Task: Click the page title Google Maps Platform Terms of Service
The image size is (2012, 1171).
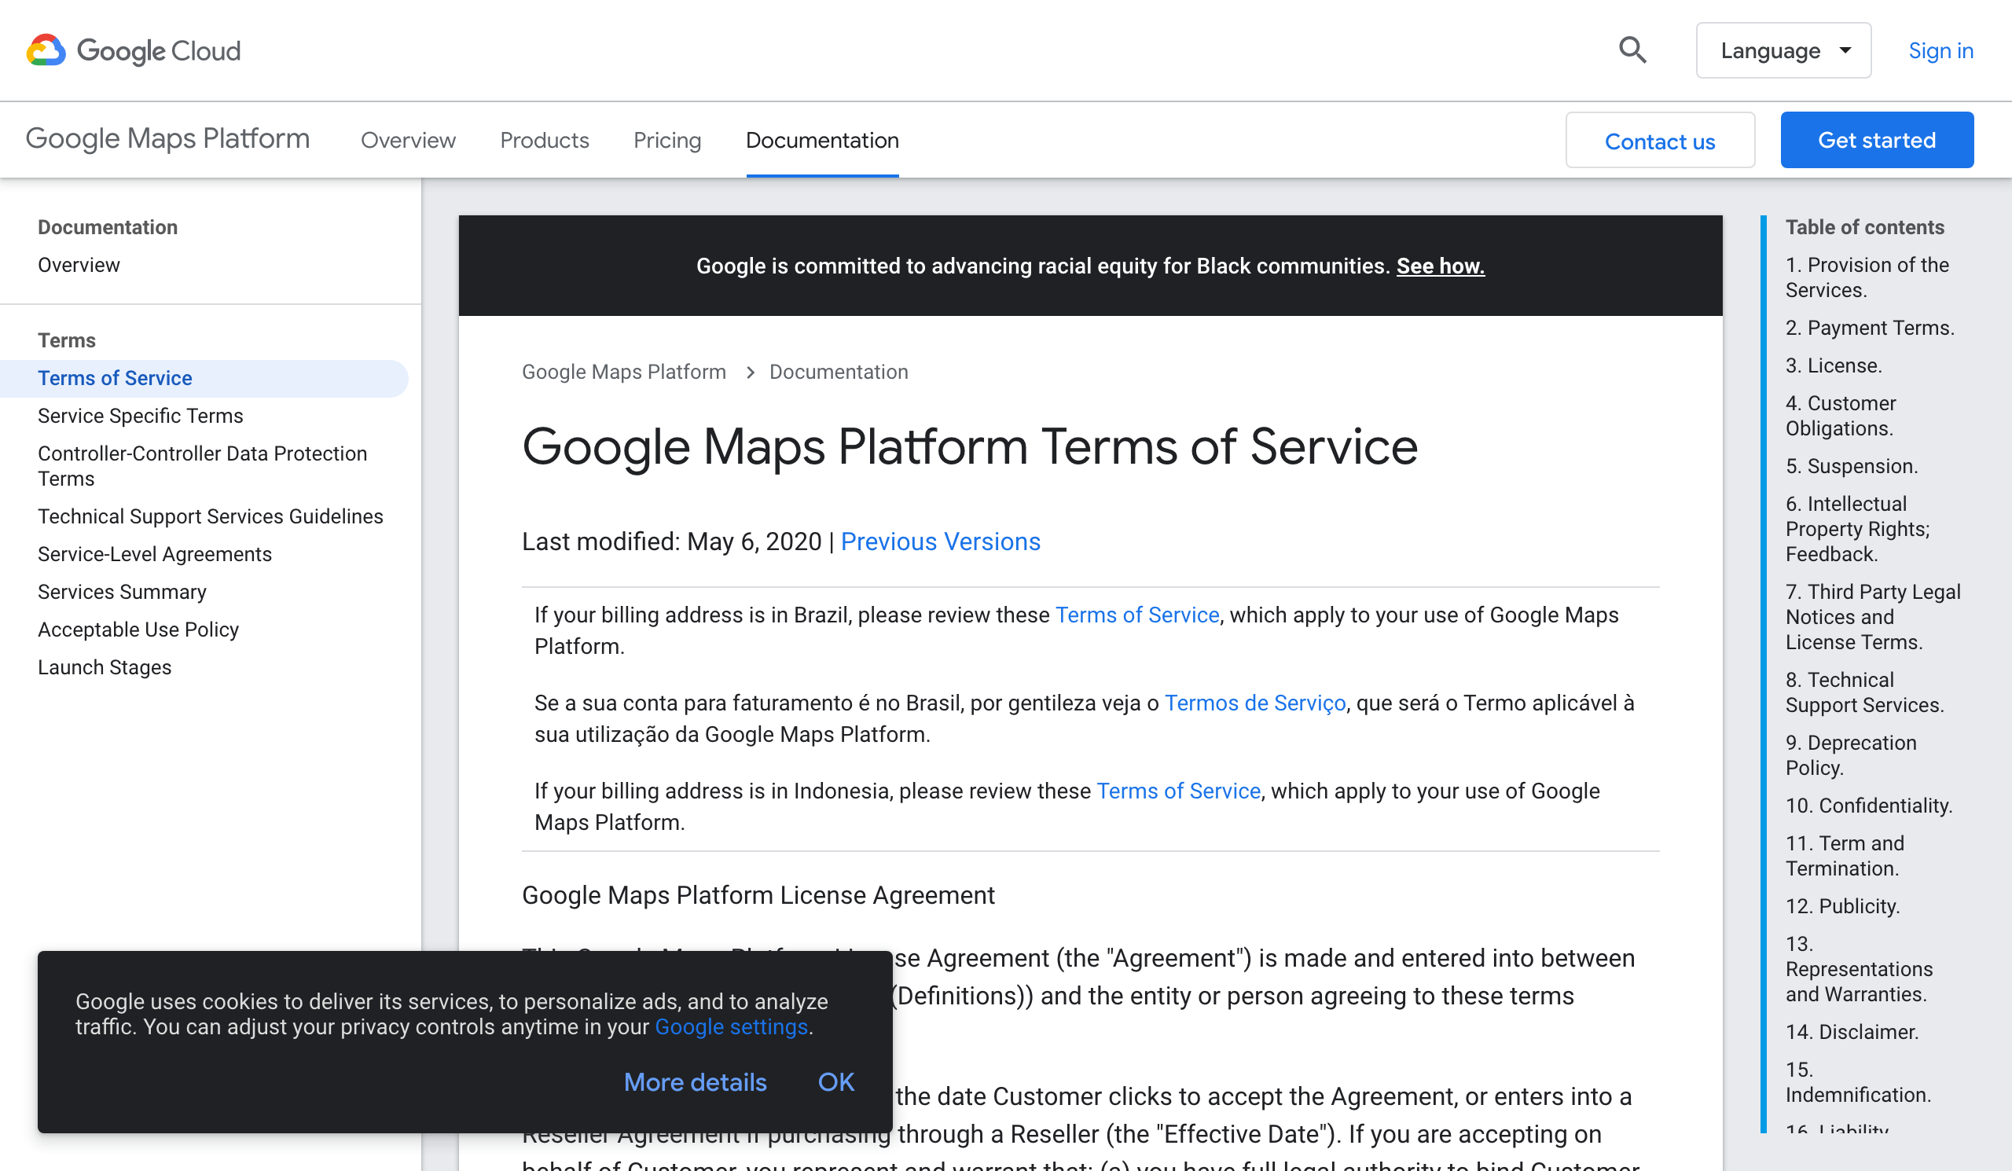Action: [969, 446]
